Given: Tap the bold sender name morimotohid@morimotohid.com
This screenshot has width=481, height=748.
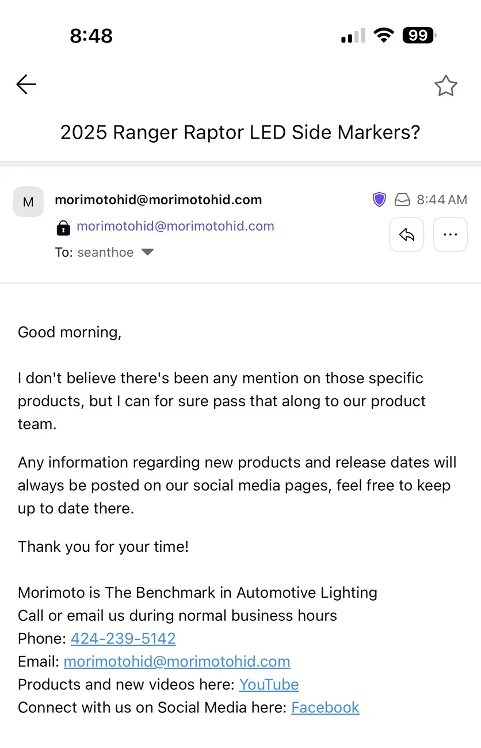Looking at the screenshot, I should pyautogui.click(x=158, y=200).
